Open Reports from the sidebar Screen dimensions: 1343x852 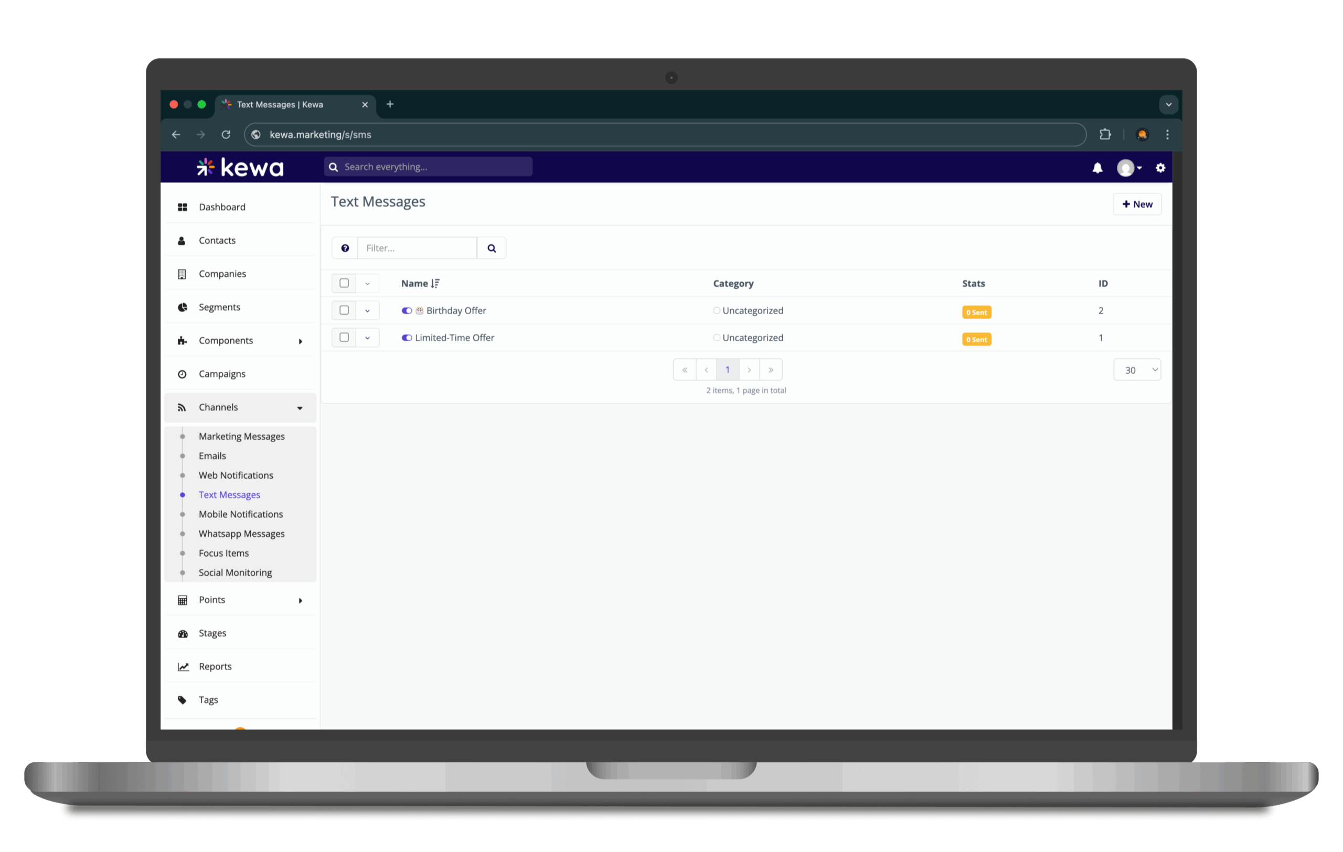click(x=215, y=666)
